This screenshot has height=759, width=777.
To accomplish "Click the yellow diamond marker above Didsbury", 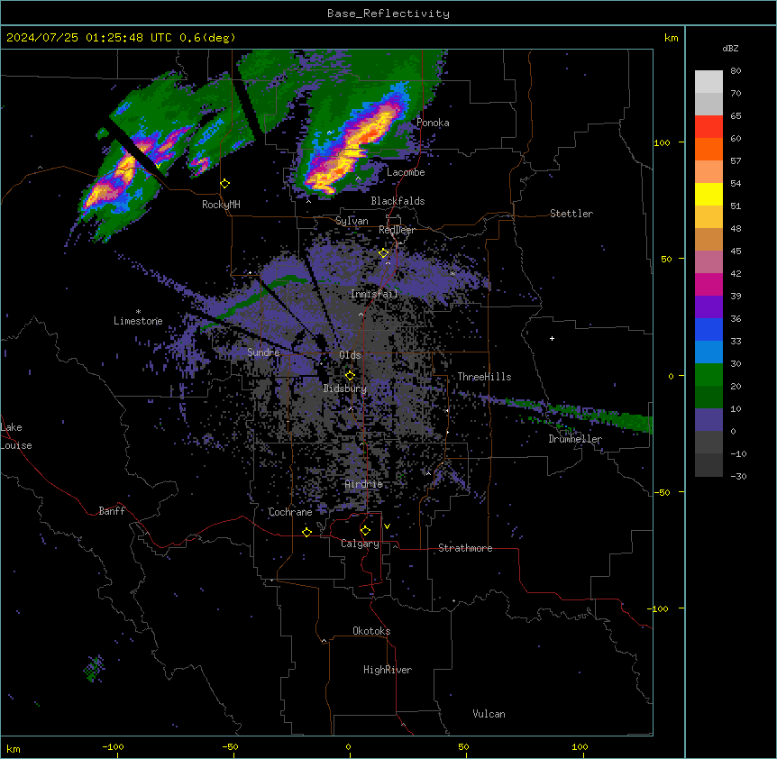I will coord(350,376).
